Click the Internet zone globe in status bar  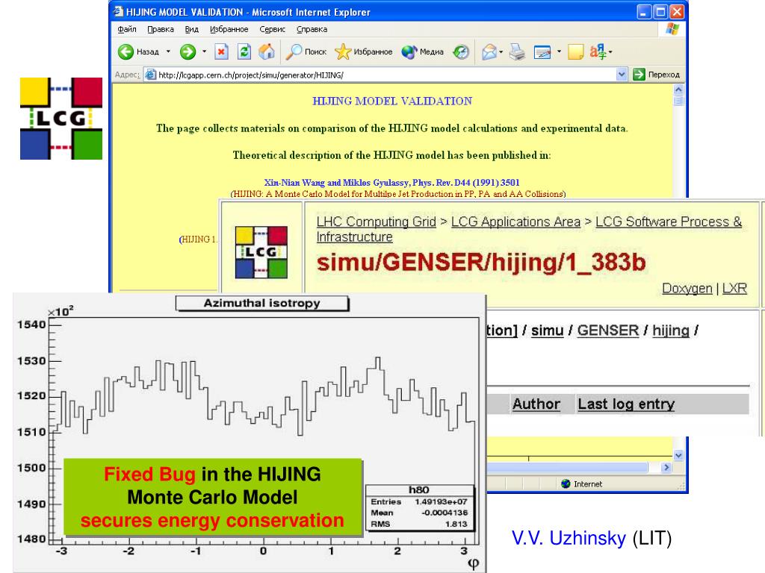[x=566, y=483]
